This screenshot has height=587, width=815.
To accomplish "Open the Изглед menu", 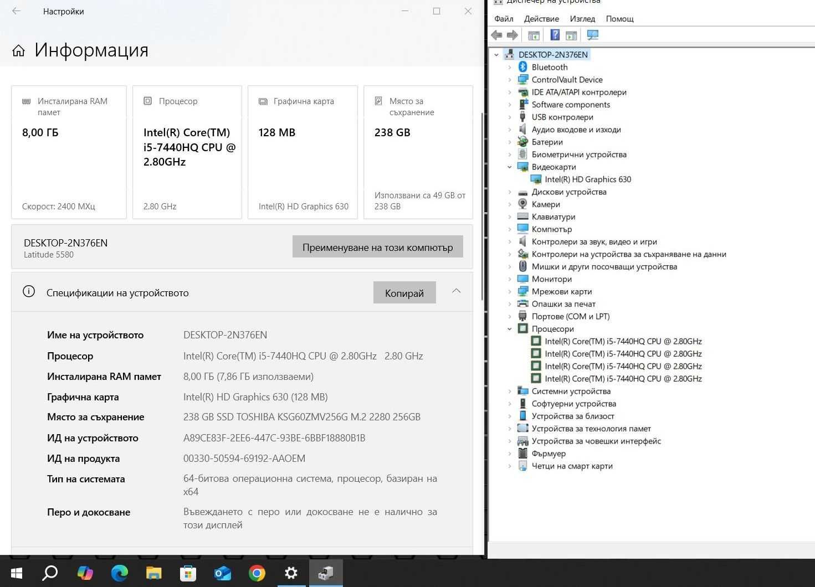I will pos(582,19).
